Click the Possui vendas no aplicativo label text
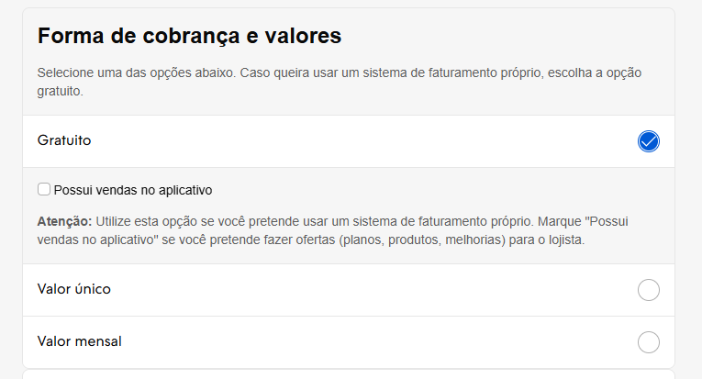702x379 pixels. click(133, 190)
